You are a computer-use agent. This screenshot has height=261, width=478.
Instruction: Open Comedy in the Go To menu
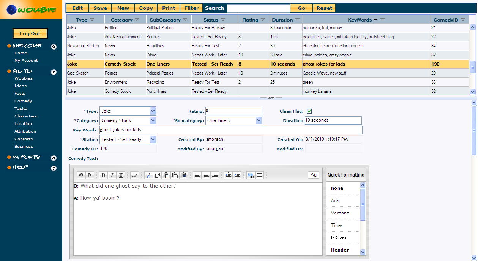pyautogui.click(x=23, y=101)
